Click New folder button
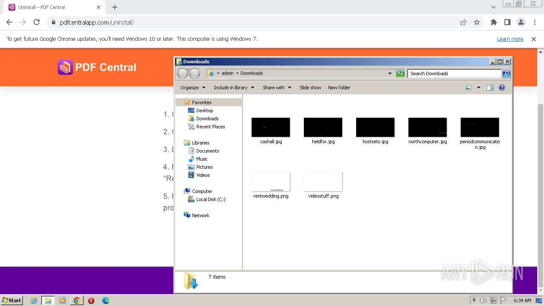Image resolution: width=544 pixels, height=306 pixels. [x=339, y=88]
